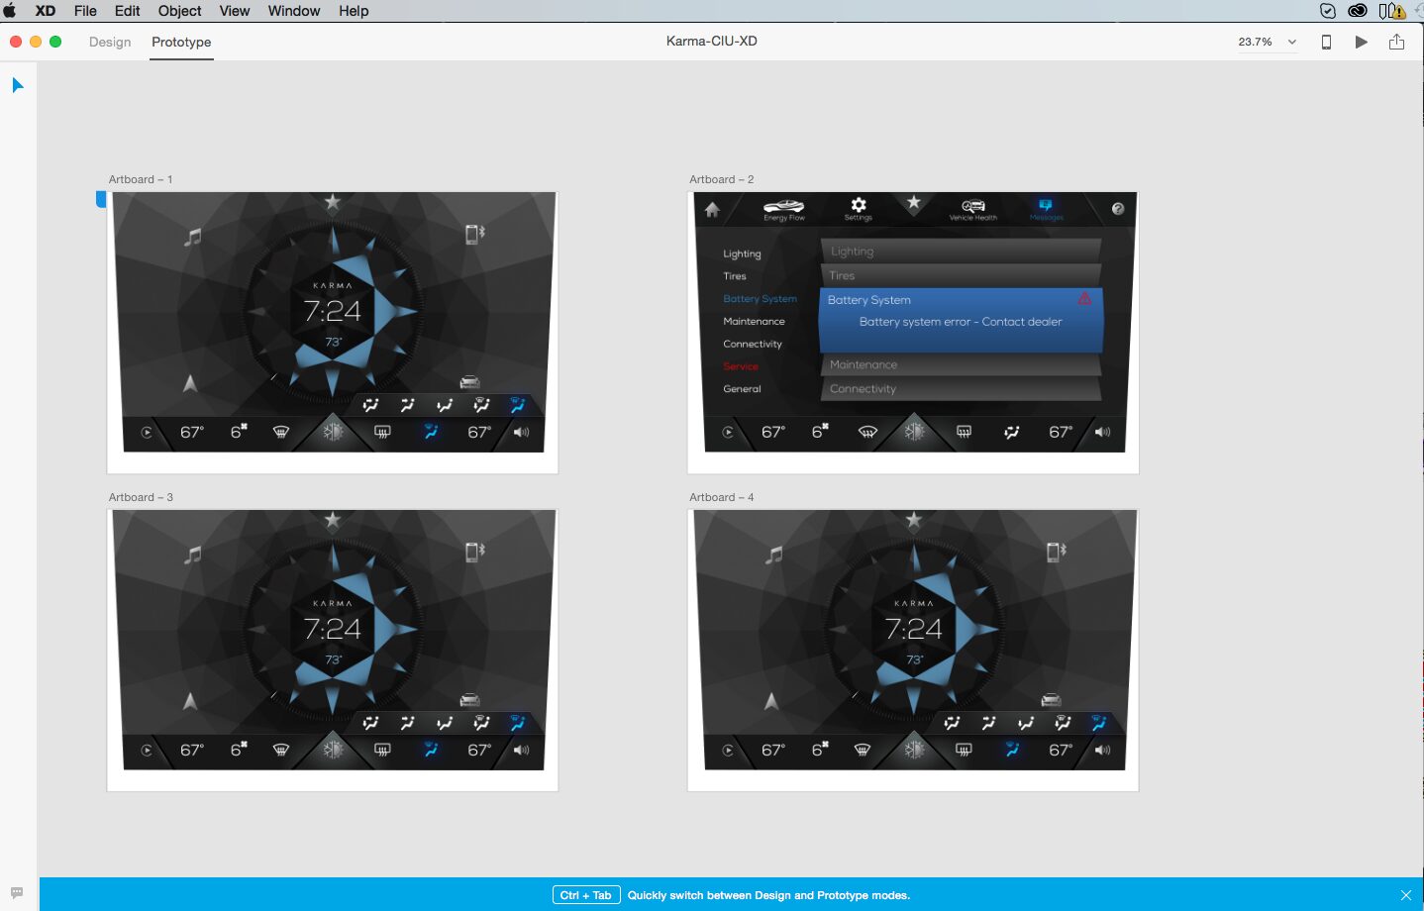The image size is (1424, 911).
Task: Open the Apple menu
Action: click(10, 11)
